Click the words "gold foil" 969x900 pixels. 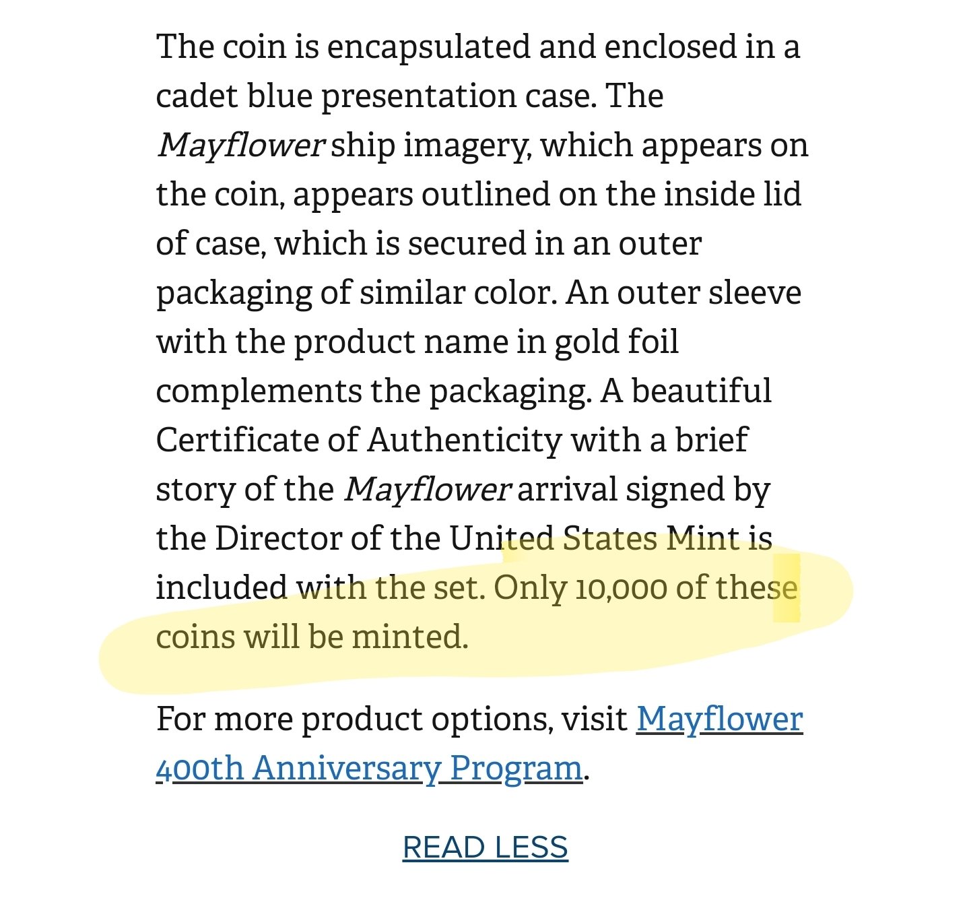616,342
